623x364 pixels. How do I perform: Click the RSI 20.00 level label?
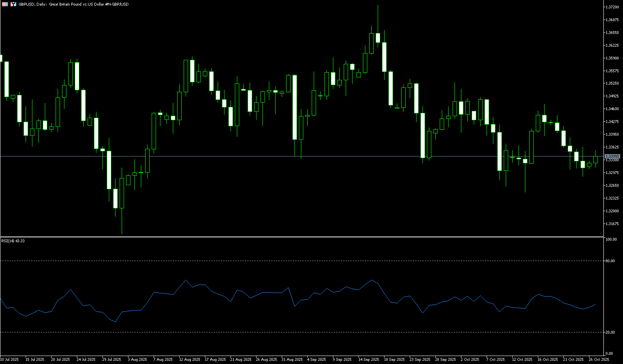pos(610,332)
